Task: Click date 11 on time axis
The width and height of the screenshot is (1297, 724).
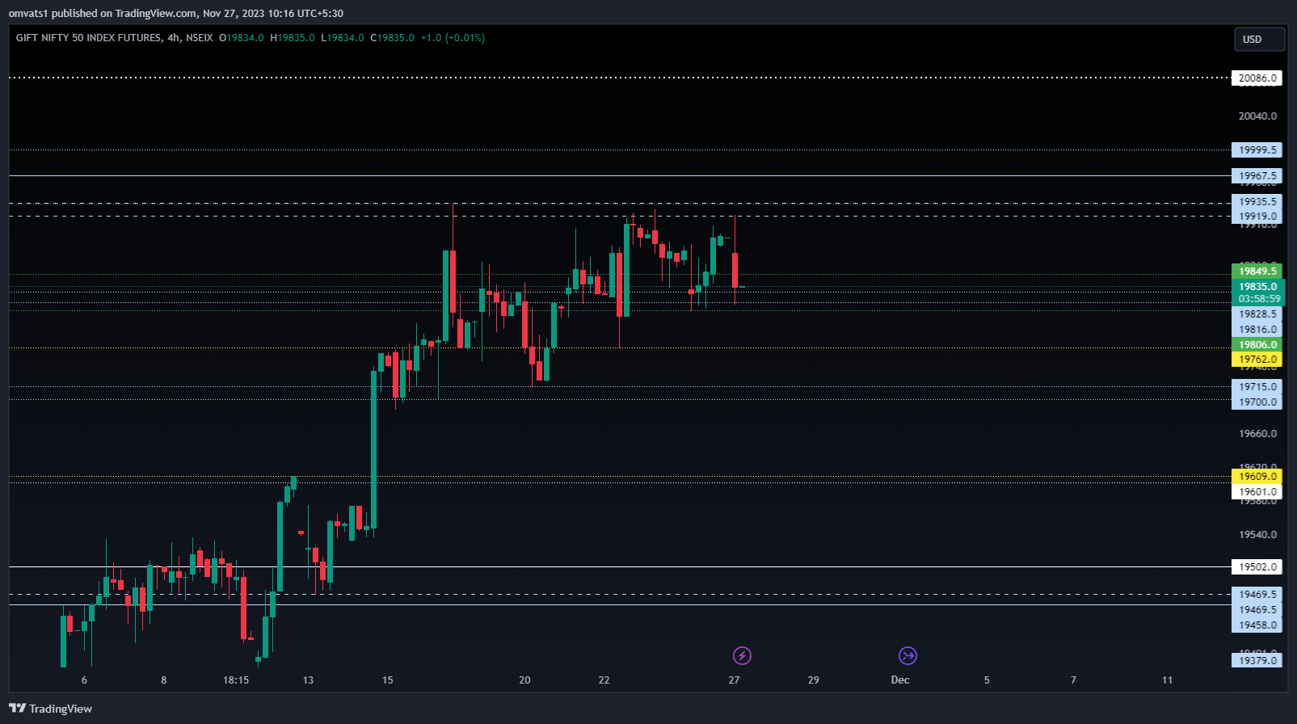Action: point(1167,680)
